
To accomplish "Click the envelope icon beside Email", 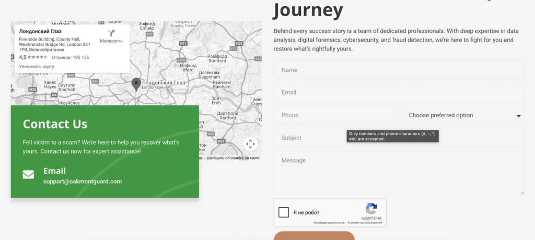I will pos(29,175).
